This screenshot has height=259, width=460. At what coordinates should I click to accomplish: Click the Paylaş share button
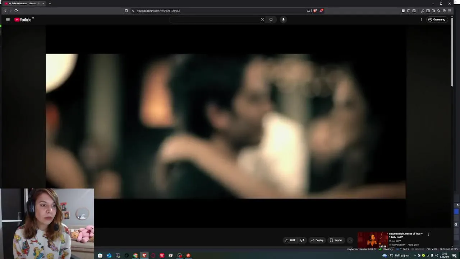[317, 240]
